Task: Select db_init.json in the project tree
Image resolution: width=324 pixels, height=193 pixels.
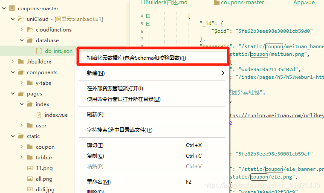Action: pyautogui.click(x=58, y=51)
